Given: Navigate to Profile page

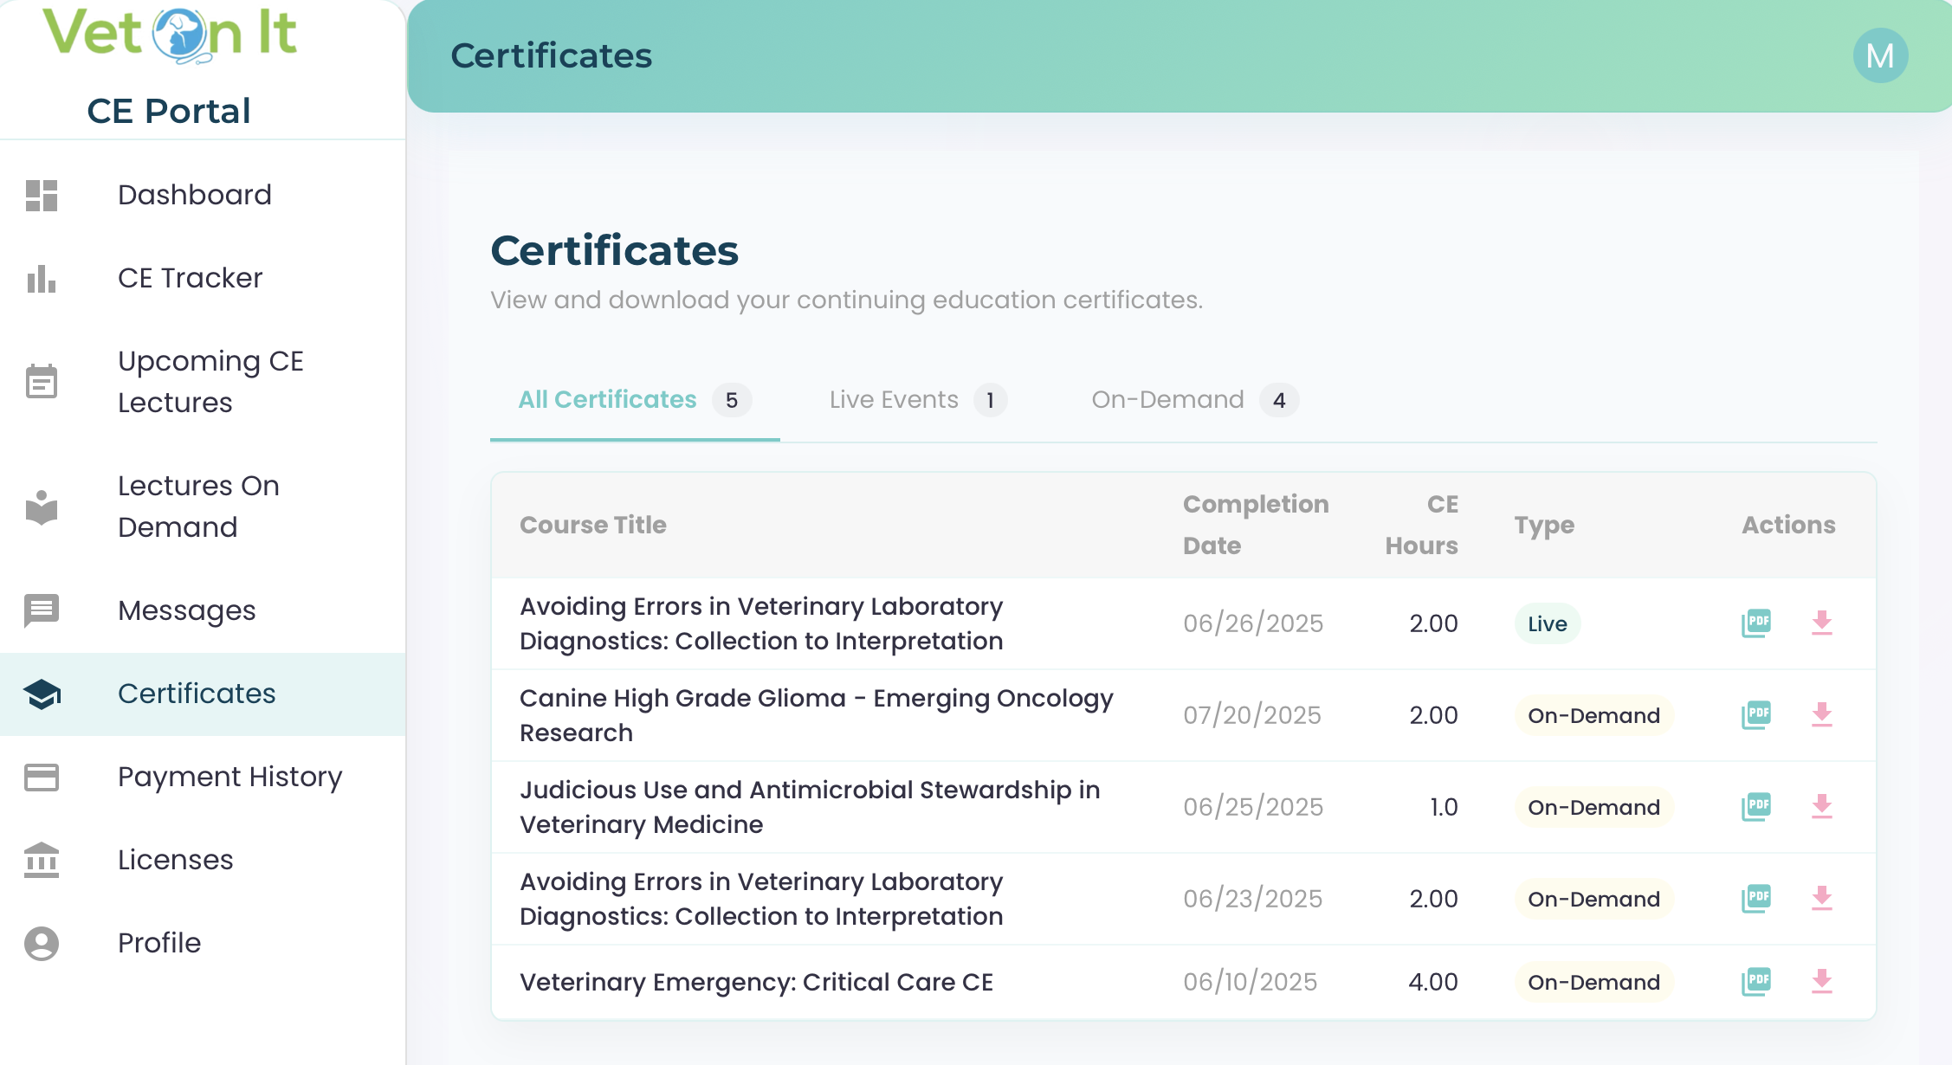Looking at the screenshot, I should pyautogui.click(x=159, y=943).
